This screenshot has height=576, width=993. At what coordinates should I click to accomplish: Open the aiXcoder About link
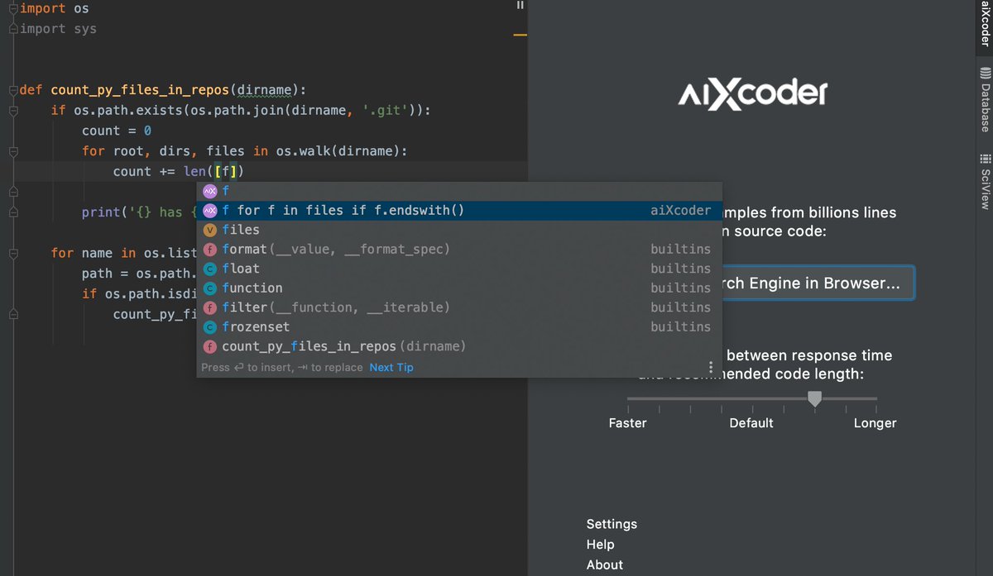(604, 565)
